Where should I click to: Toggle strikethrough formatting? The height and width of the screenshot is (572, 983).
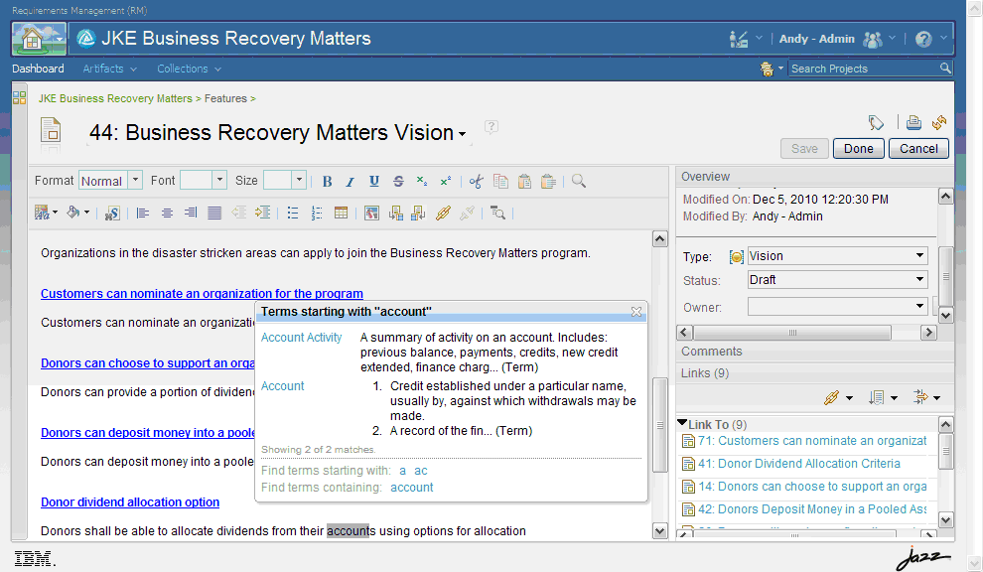pos(398,182)
